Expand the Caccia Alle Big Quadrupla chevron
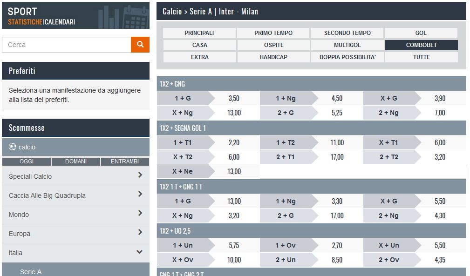 [140, 194]
